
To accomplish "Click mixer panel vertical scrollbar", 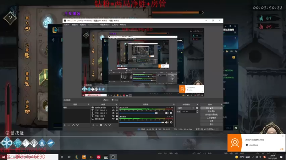I will coord(174,116).
